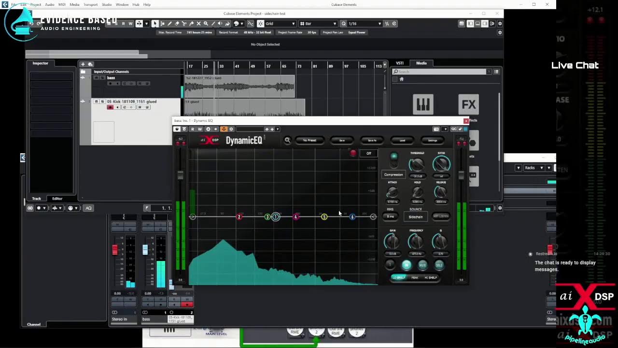Toggle the plugin Write automation W button
The image size is (618, 348).
200,129
